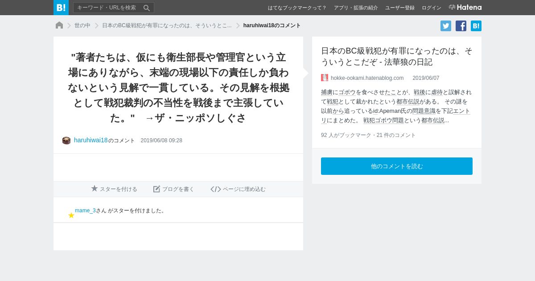Open 92 人がブックマーク count link
535x281 pixels.
(346, 135)
